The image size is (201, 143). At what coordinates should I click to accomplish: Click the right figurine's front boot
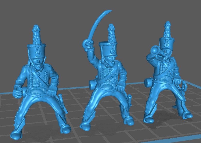click(150, 118)
